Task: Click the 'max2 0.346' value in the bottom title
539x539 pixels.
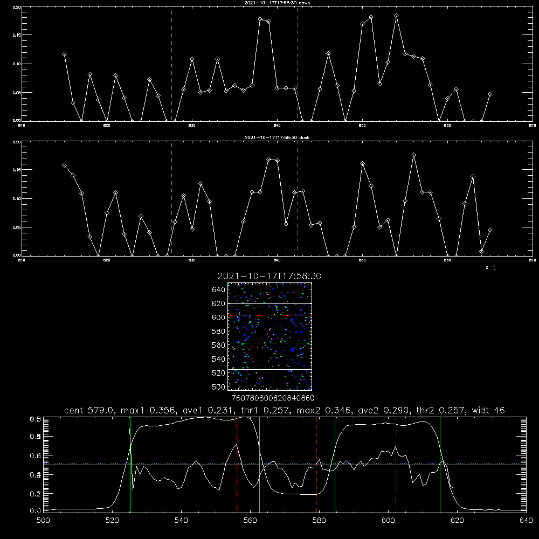Action: click(x=324, y=410)
